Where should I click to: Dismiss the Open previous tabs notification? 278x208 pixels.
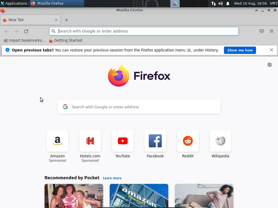click(x=271, y=50)
